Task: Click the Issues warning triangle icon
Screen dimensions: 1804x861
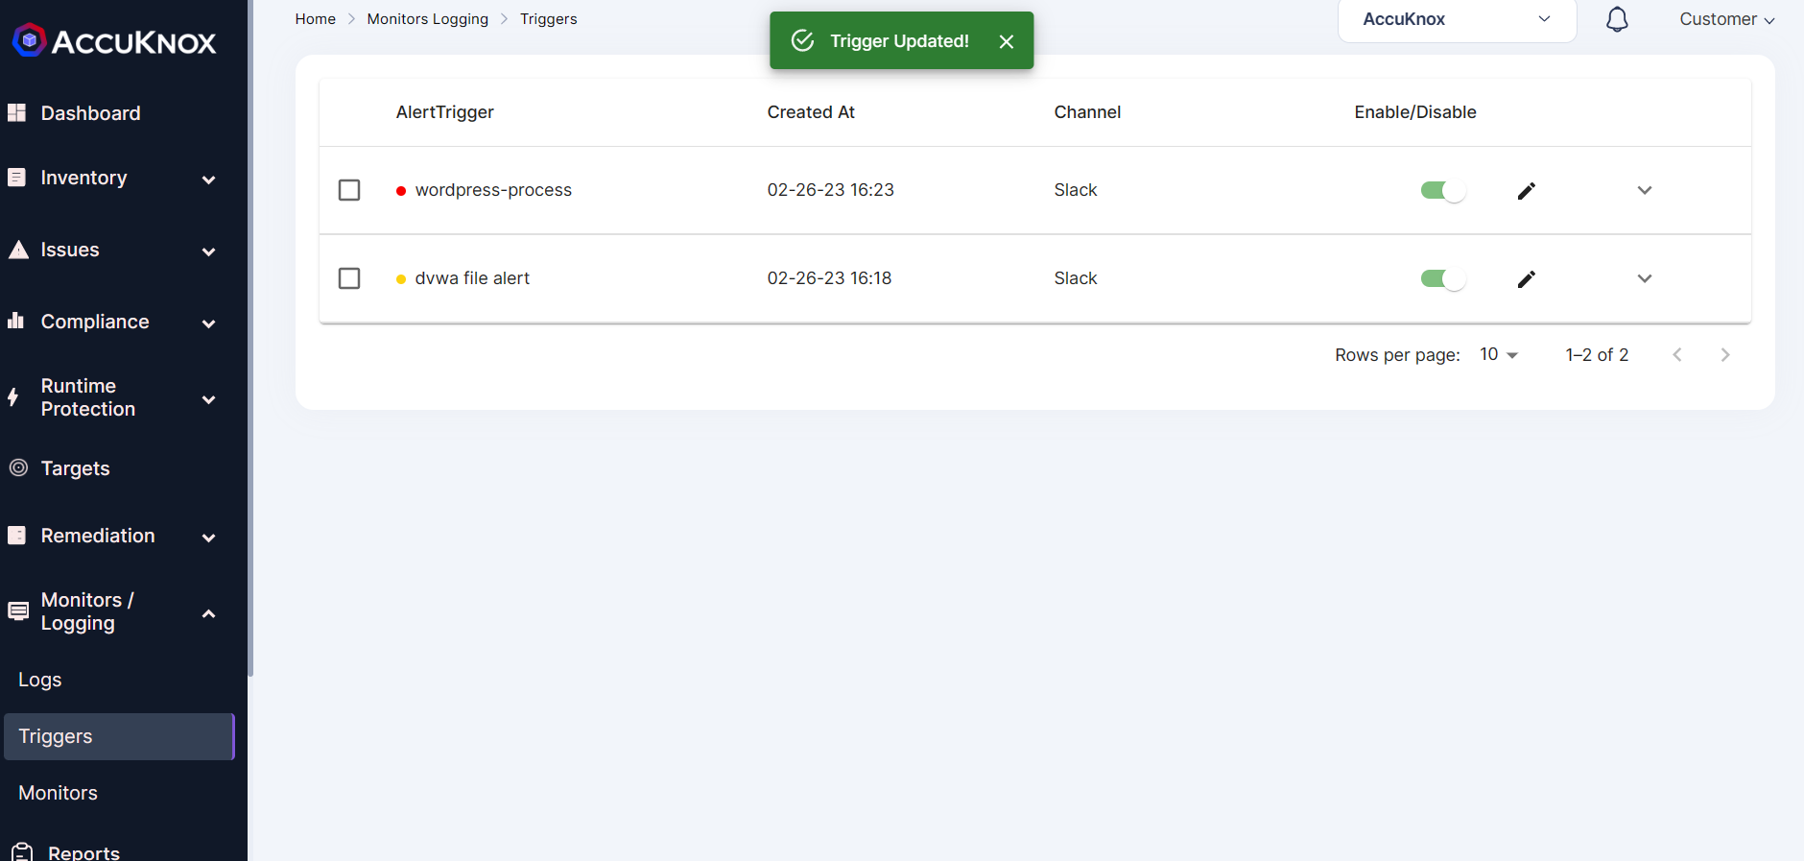Action: point(17,250)
